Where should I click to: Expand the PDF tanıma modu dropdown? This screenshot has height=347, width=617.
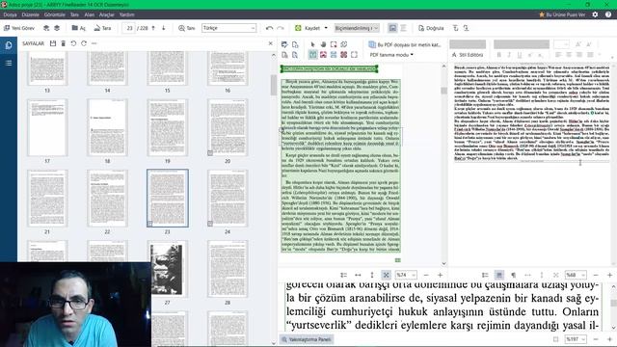(x=391, y=55)
